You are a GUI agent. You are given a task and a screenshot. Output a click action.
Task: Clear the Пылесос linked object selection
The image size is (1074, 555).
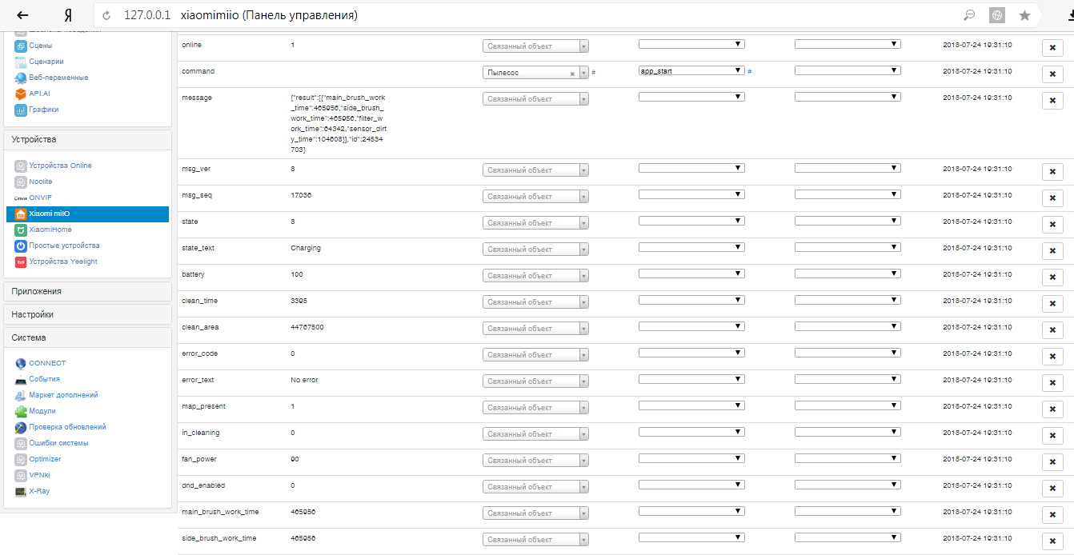tap(572, 73)
